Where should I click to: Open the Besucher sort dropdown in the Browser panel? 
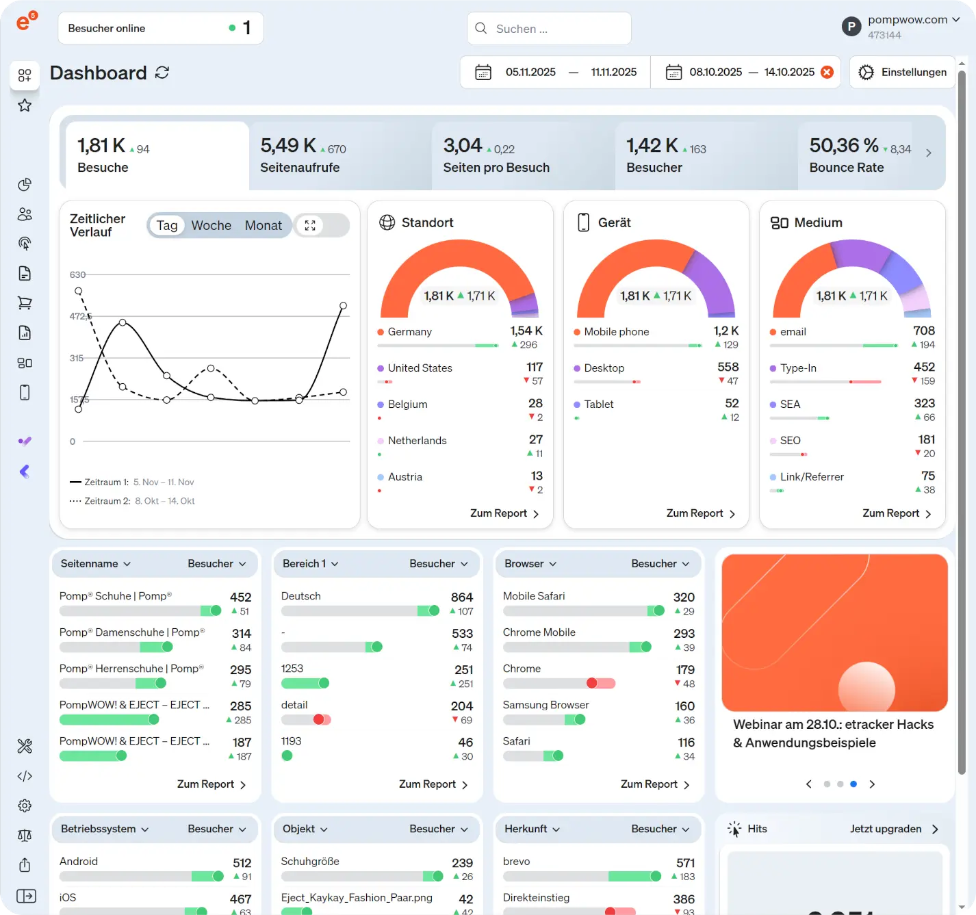659,563
